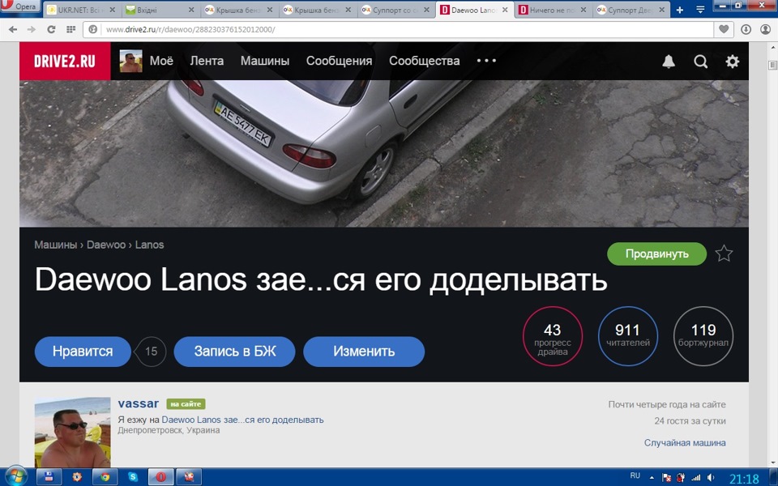Open the silver Lanos cover photo

(384, 153)
